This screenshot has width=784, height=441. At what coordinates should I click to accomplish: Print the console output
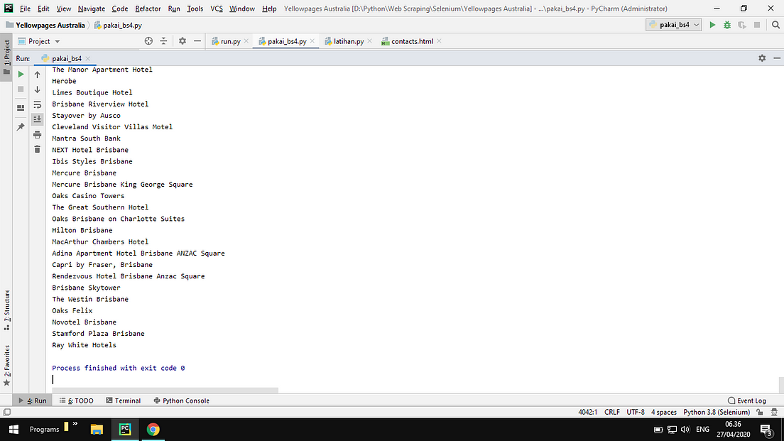click(x=38, y=134)
